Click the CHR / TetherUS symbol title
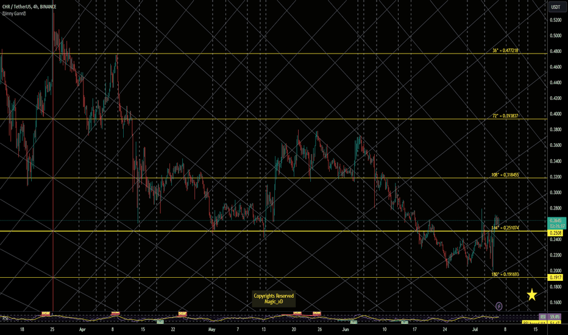568x335 pixels. click(29, 7)
